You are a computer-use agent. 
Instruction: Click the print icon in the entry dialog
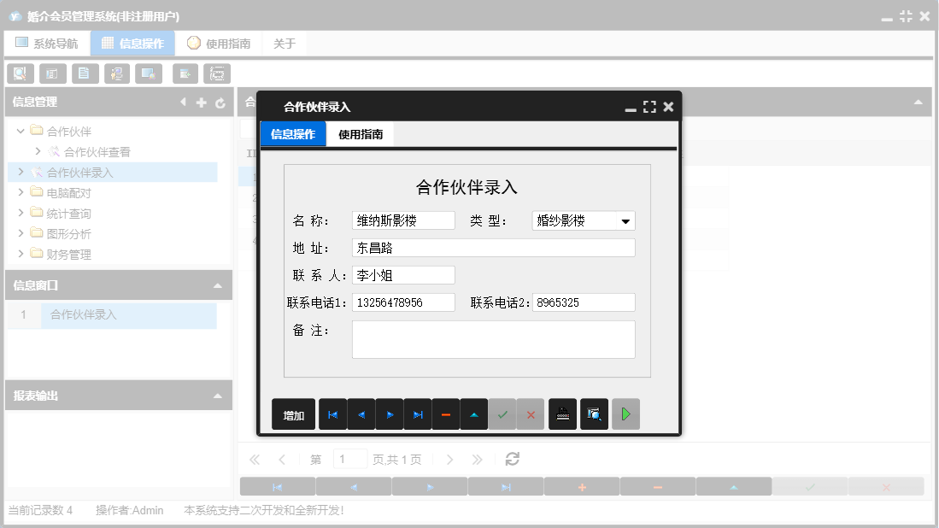[x=561, y=414]
